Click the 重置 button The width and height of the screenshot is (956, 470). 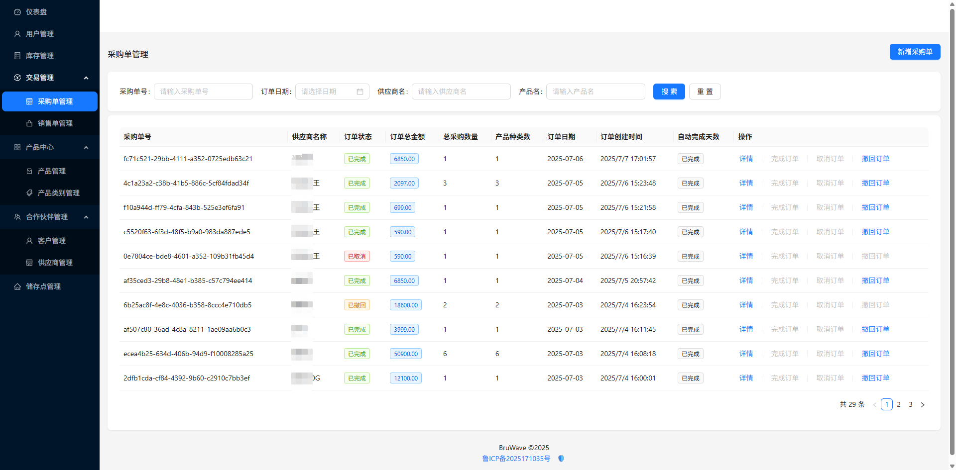tap(705, 92)
